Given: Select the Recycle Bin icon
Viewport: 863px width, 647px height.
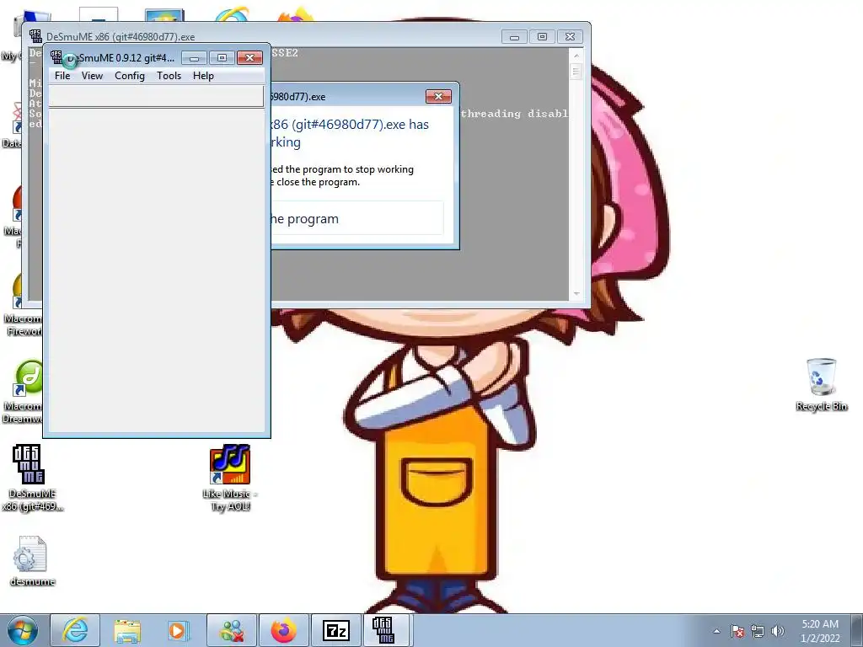Looking at the screenshot, I should pyautogui.click(x=821, y=384).
